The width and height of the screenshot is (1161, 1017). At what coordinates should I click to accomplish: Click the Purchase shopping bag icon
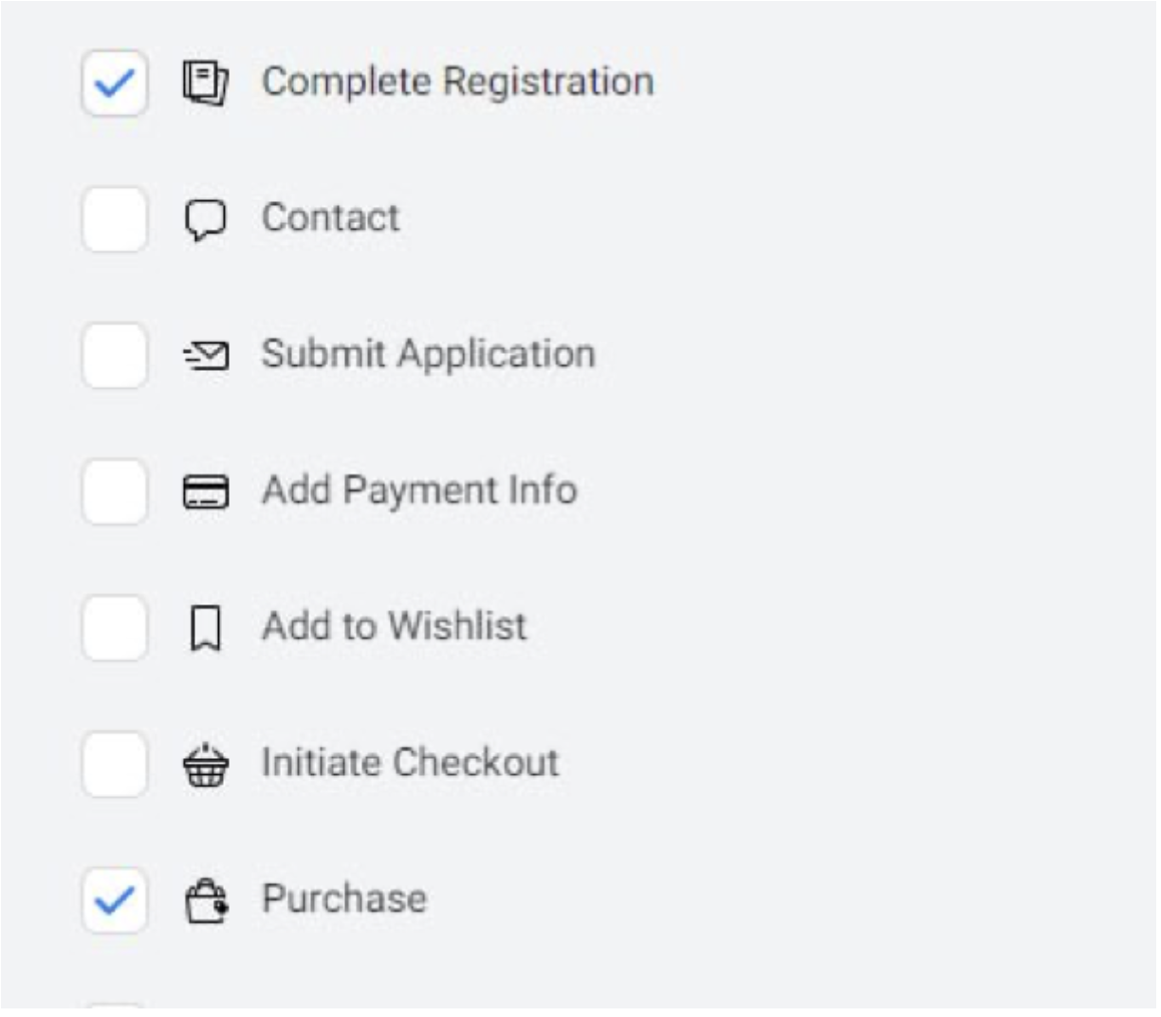tap(206, 900)
